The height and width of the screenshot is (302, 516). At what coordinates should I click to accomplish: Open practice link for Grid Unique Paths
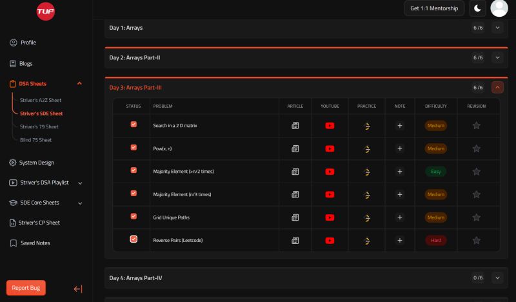pyautogui.click(x=366, y=217)
